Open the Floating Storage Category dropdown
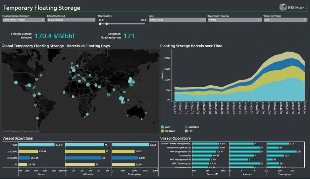This screenshot has height=179, width=310. [24, 20]
